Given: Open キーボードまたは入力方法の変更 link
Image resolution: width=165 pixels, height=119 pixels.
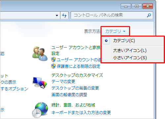Looking at the screenshot, I should (x=81, y=112).
